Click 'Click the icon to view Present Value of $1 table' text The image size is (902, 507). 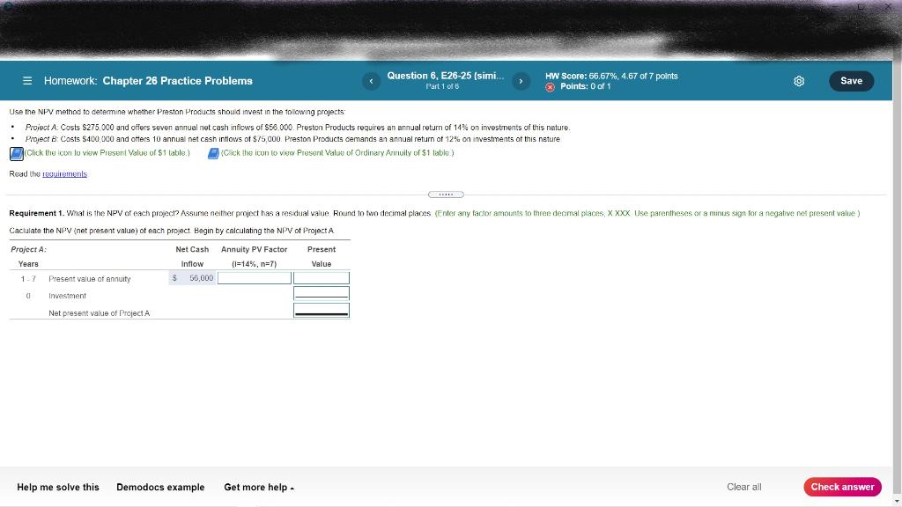tap(107, 153)
